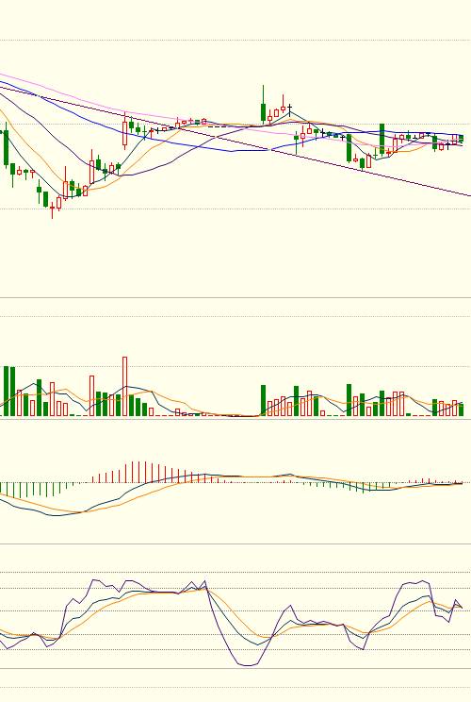471x702 pixels.
Task: Click the red candle with tall upper wick near peak
Action: (x=283, y=107)
